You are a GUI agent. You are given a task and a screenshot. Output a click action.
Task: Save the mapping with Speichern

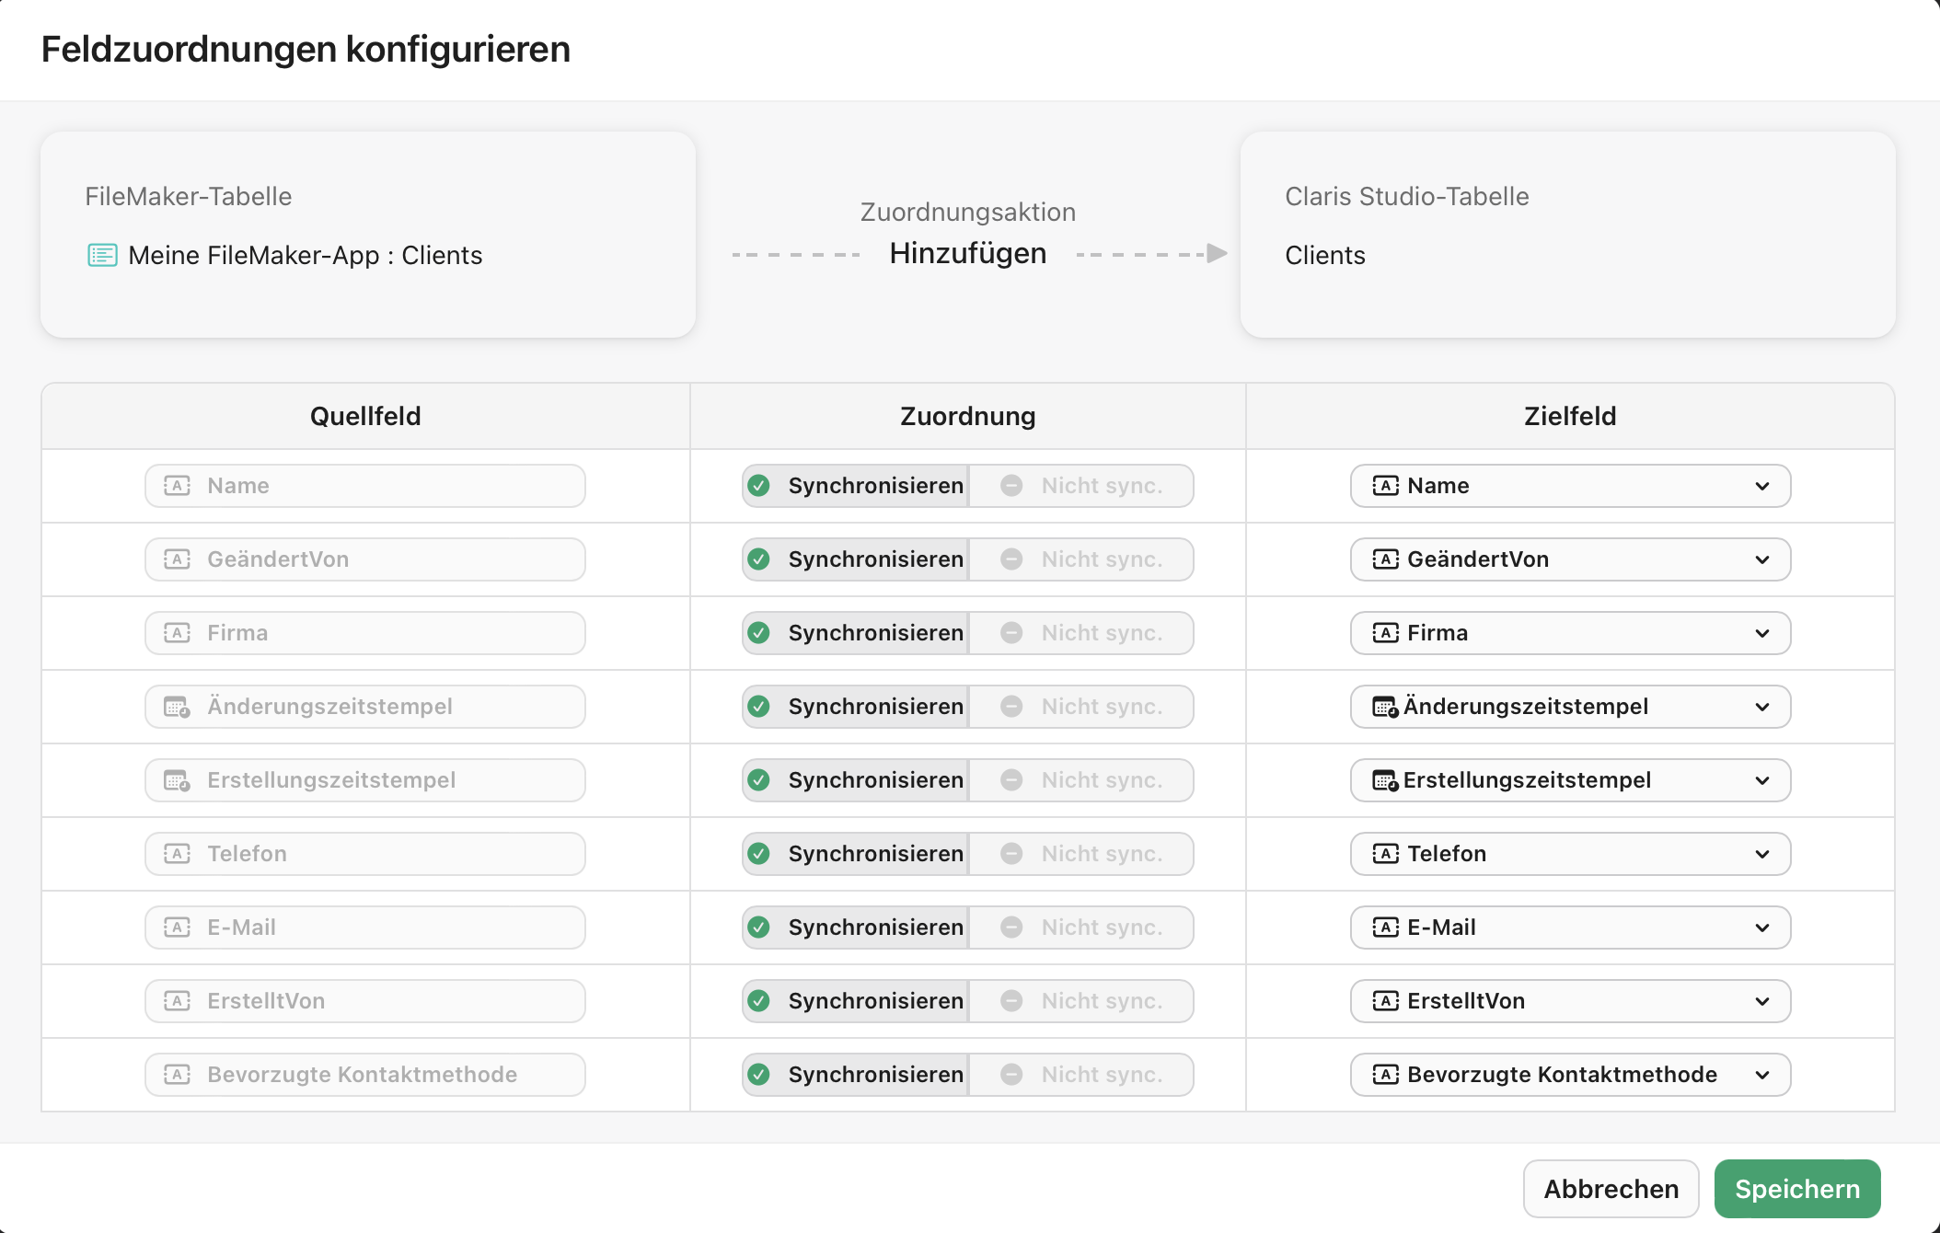[1796, 1188]
